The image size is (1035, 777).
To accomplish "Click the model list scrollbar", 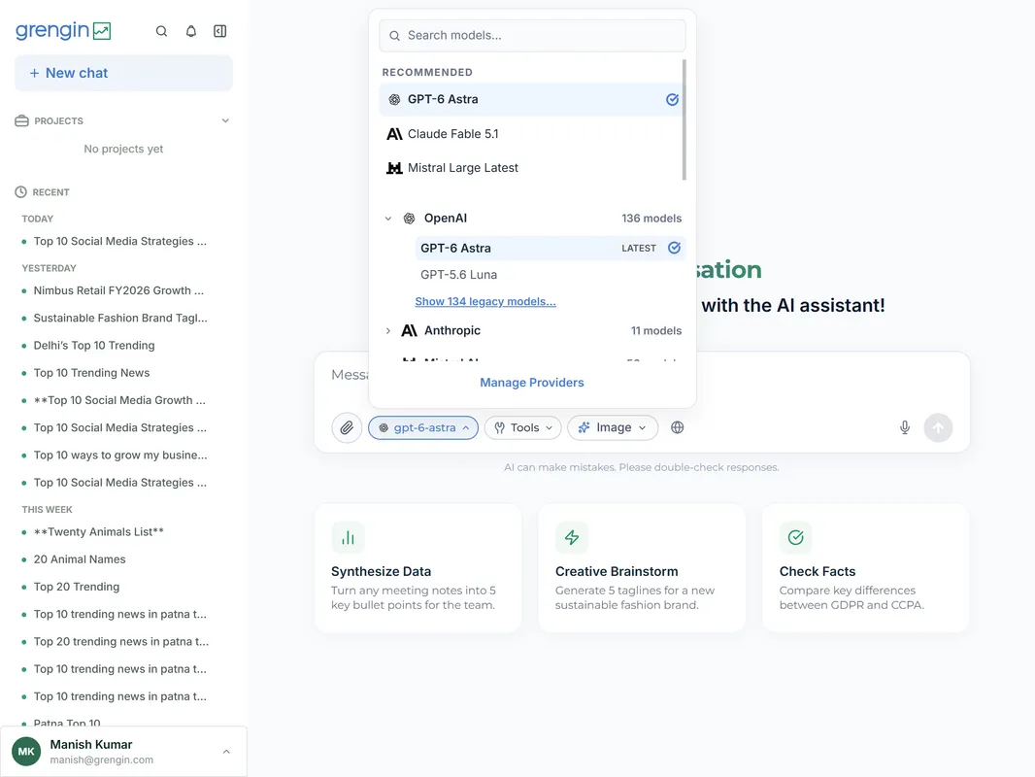I will tap(684, 119).
